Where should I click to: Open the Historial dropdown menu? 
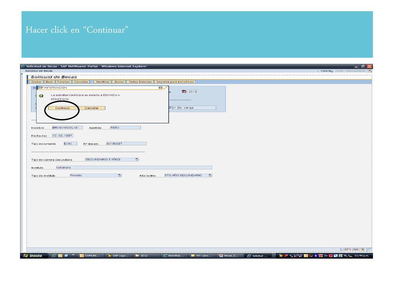pos(327,71)
